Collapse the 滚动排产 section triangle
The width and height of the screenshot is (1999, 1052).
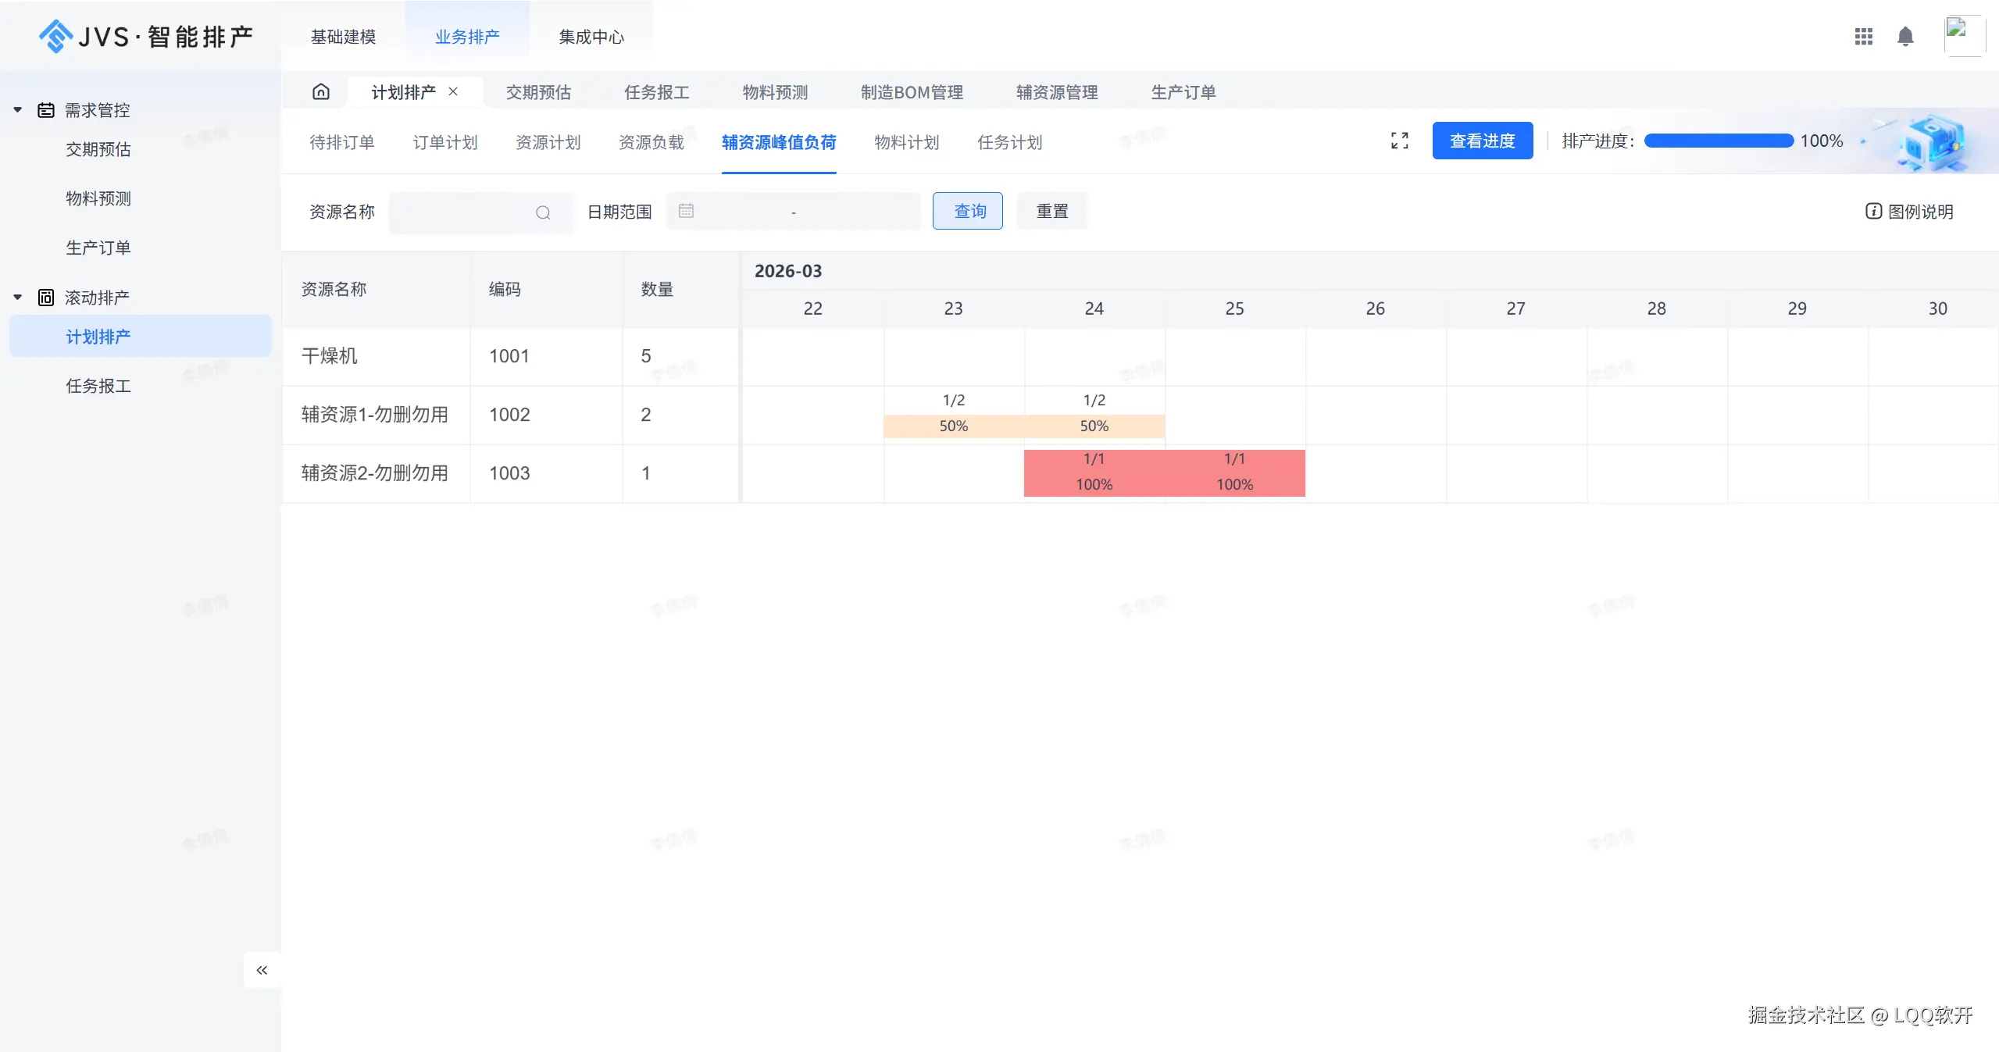coord(16,297)
